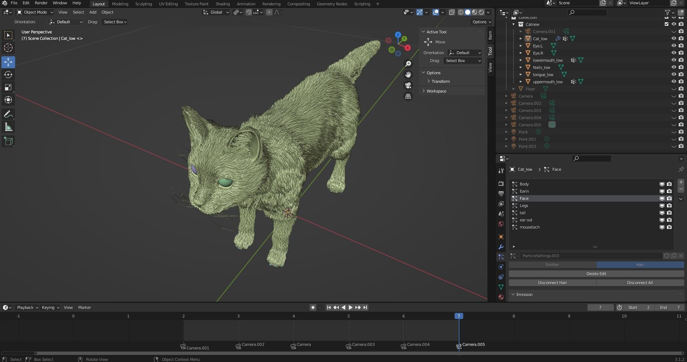Play the animation forward

pyautogui.click(x=351, y=307)
